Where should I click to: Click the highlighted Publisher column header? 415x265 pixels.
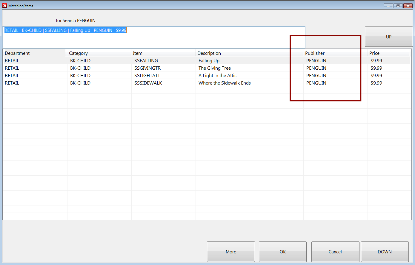pos(314,53)
